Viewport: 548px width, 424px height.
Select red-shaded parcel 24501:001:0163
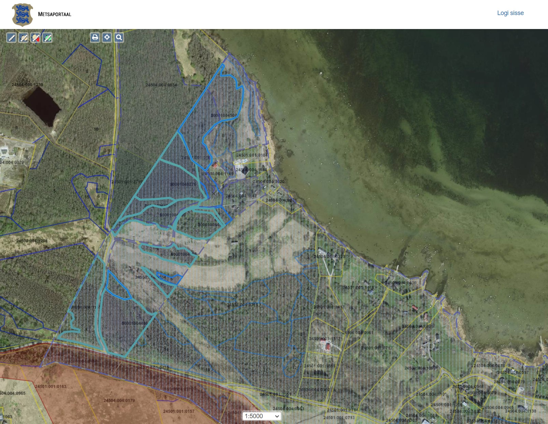click(x=51, y=386)
